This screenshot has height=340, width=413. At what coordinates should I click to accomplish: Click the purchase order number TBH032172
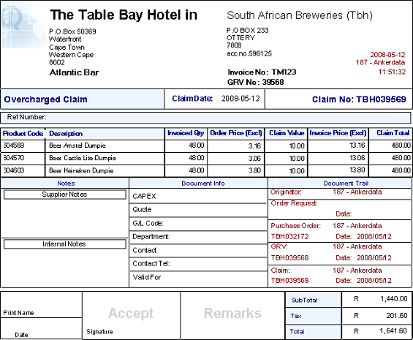tap(289, 237)
